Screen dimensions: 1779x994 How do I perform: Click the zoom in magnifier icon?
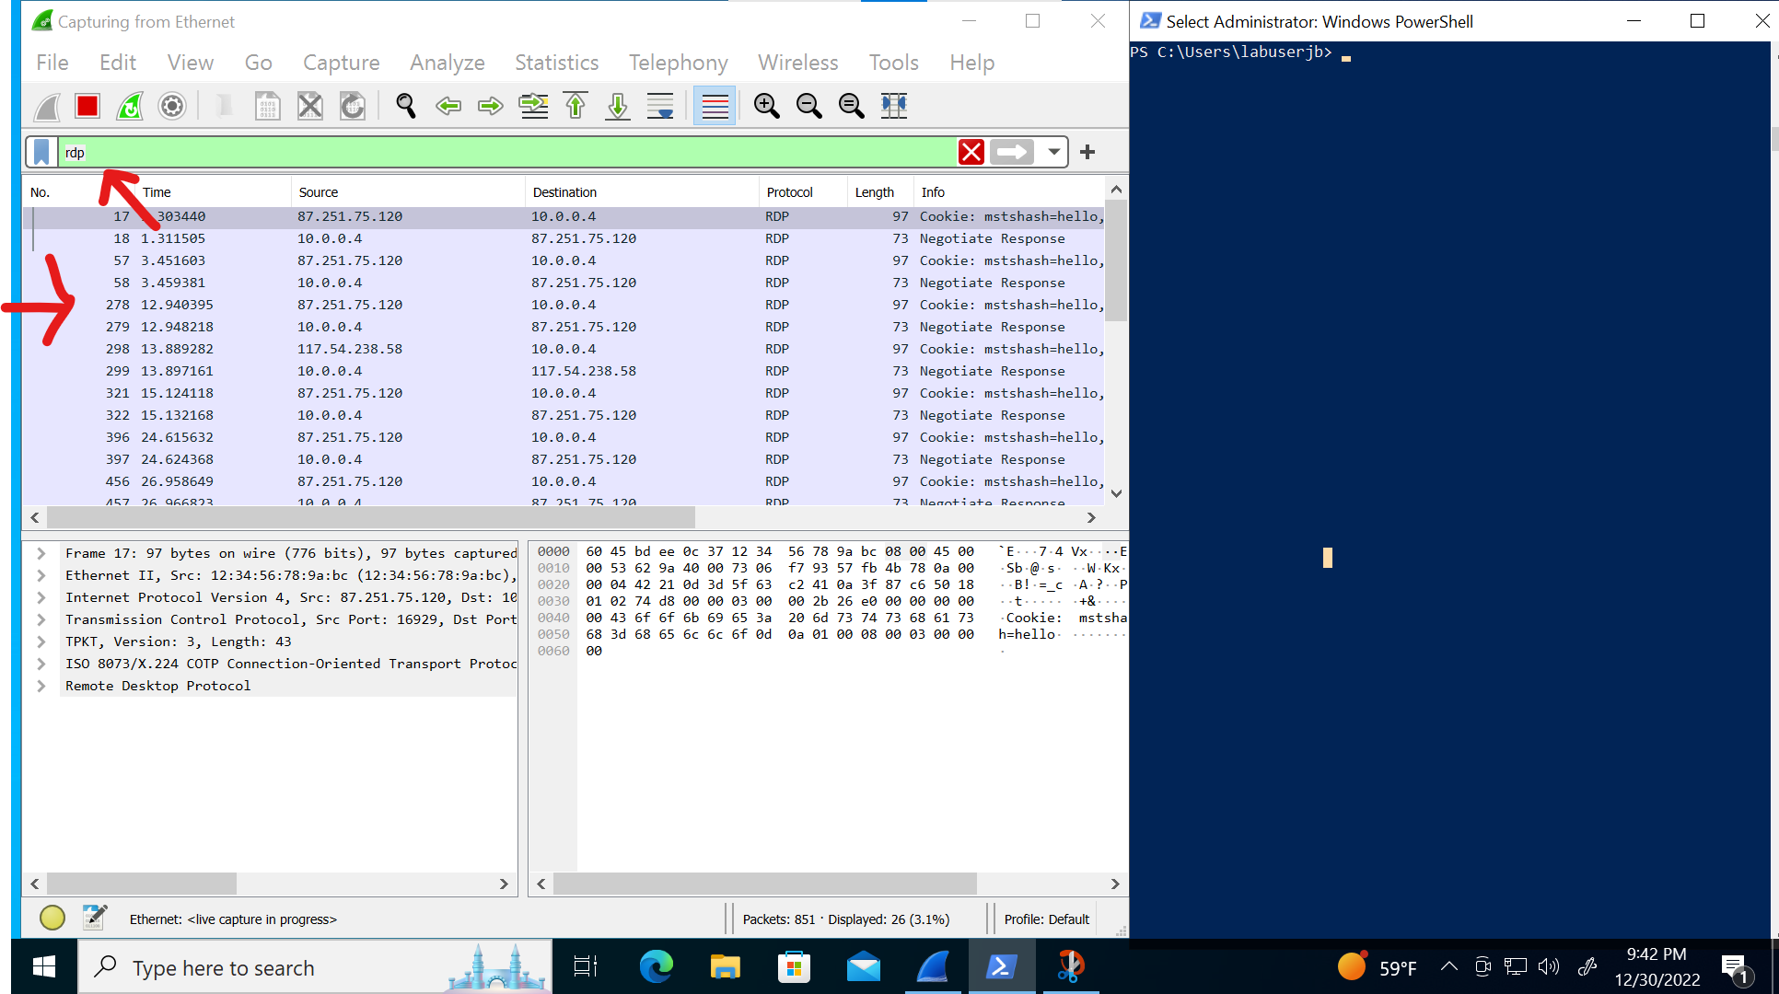point(766,106)
